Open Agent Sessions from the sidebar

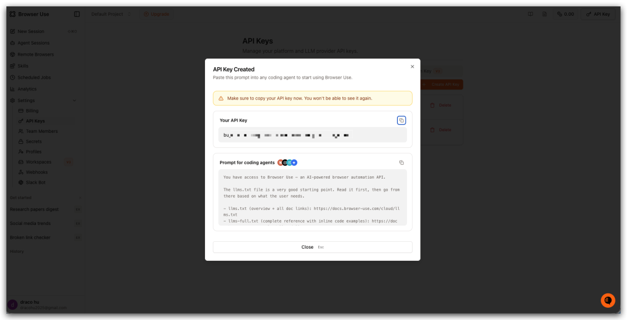coord(33,43)
